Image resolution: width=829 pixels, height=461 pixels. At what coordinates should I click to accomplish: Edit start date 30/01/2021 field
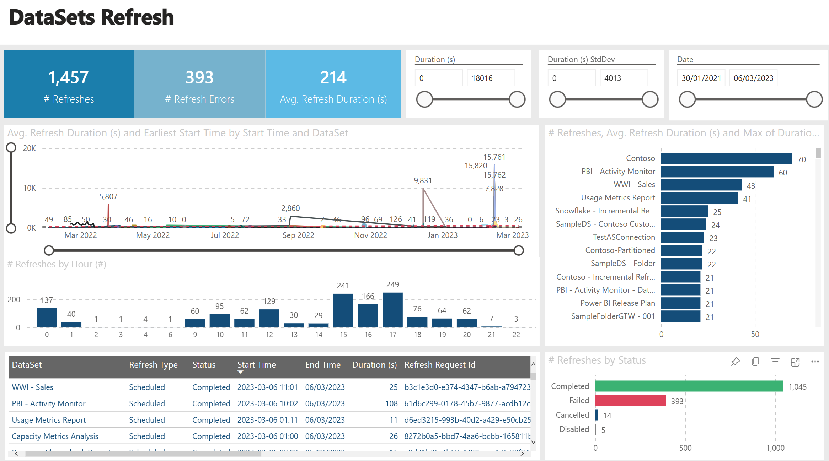click(x=701, y=78)
